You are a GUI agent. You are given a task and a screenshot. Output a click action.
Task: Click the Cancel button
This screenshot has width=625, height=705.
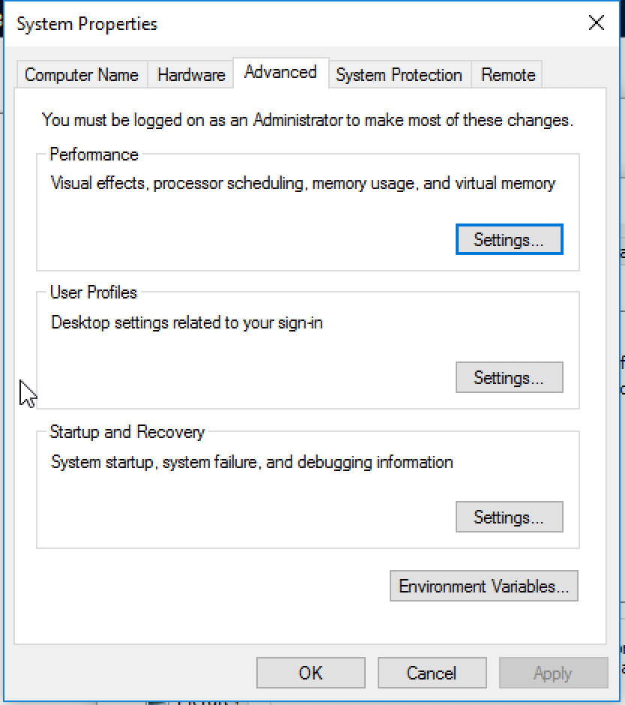pos(432,673)
